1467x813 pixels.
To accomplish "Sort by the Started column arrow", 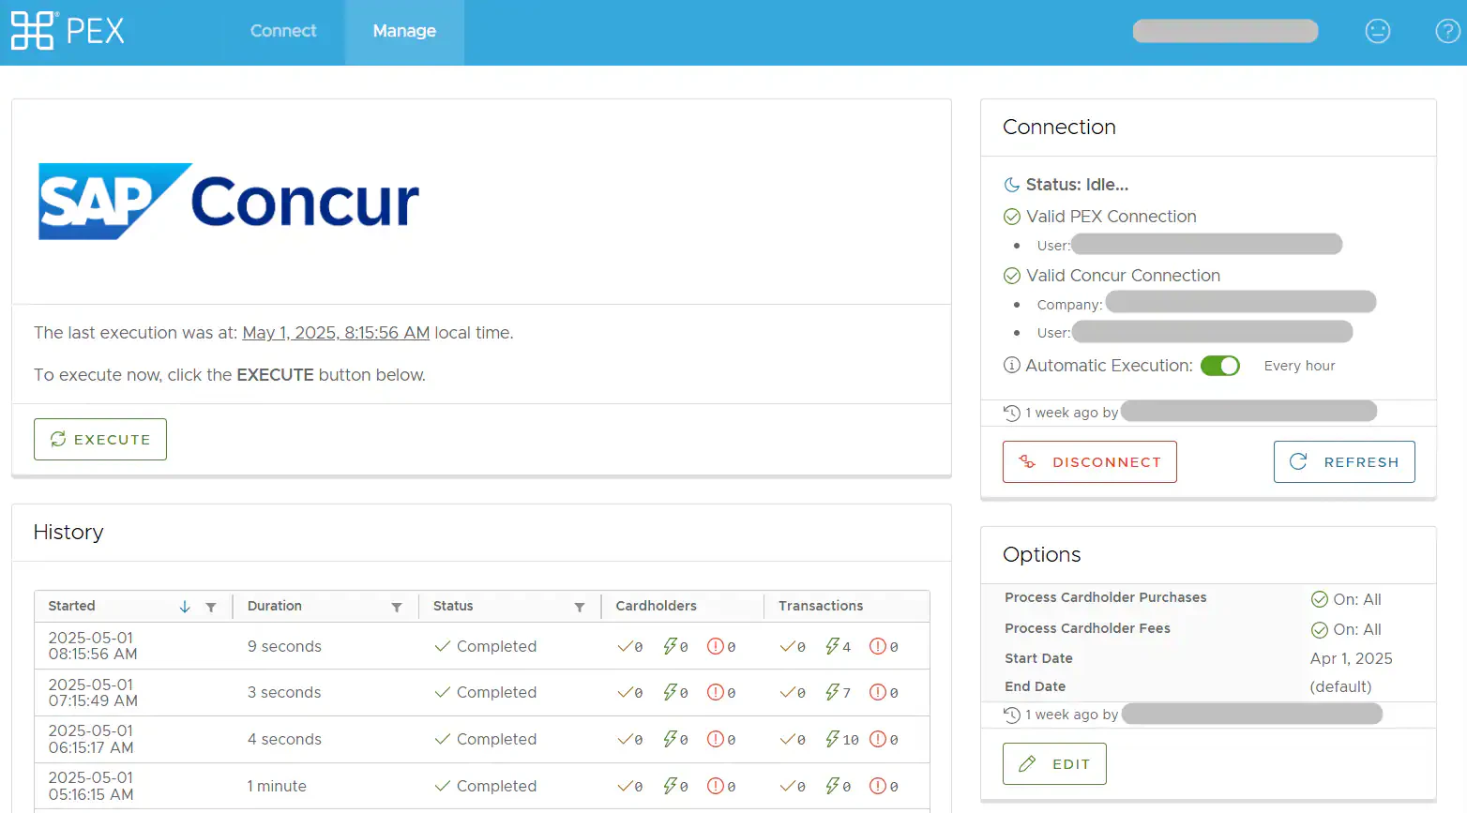I will pos(185,607).
